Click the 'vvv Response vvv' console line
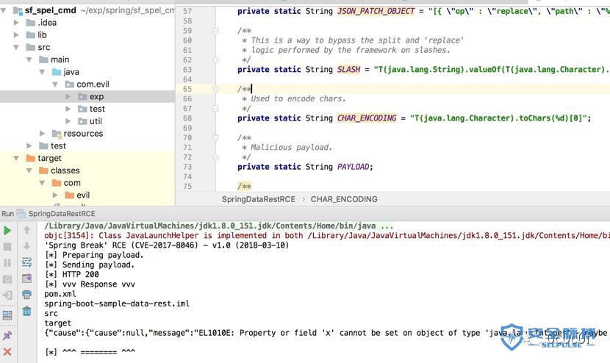 pos(90,284)
